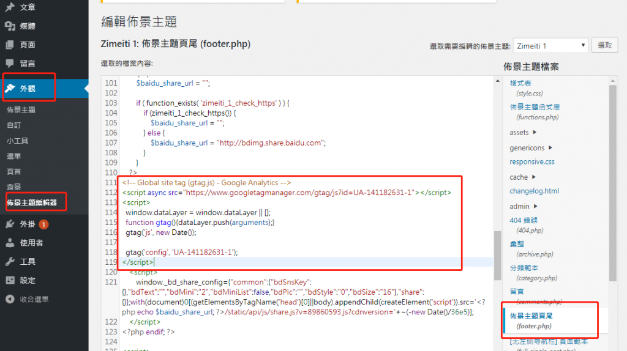Click the code editor scroll-up arrow

(x=497, y=81)
